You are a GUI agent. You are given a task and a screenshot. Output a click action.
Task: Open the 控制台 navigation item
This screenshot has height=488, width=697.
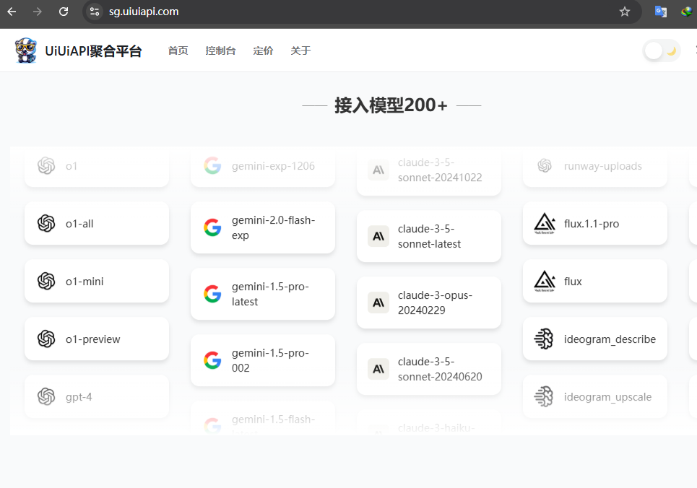pos(220,51)
